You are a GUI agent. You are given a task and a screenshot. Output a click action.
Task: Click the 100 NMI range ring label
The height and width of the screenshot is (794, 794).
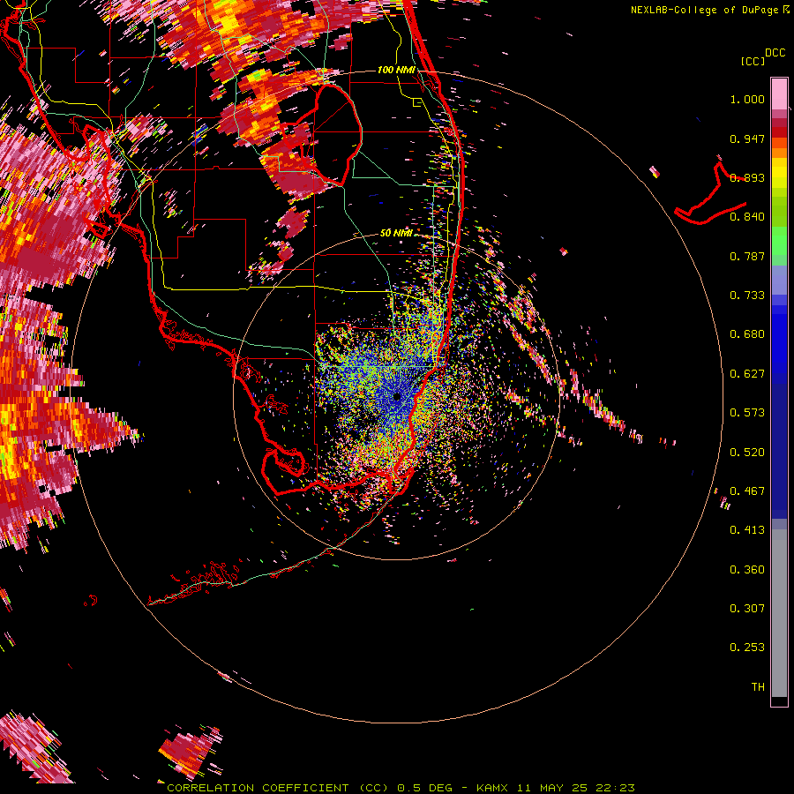[x=396, y=70]
